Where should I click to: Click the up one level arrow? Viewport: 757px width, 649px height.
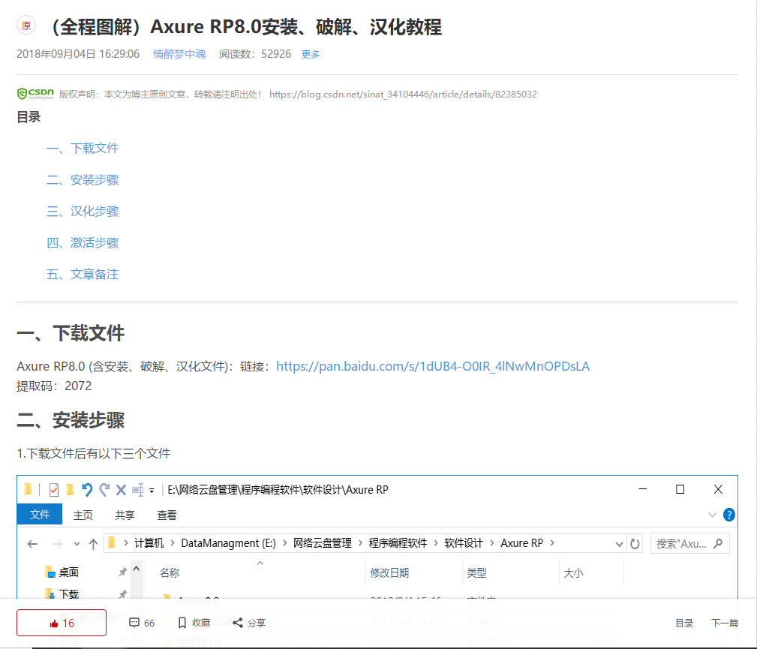[93, 544]
